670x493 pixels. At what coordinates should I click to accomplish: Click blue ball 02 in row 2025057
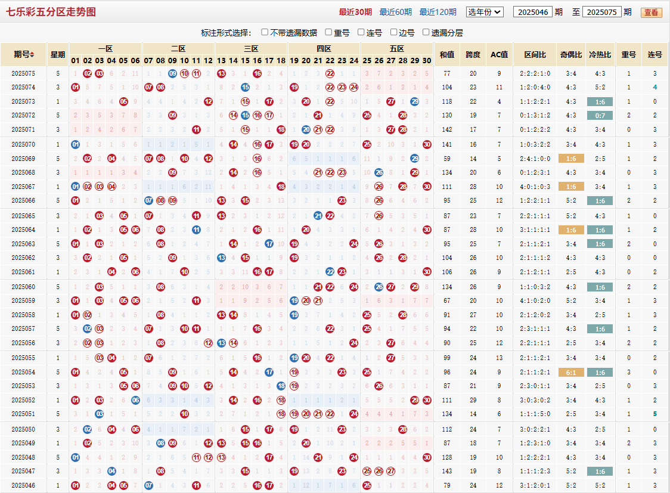(88, 328)
